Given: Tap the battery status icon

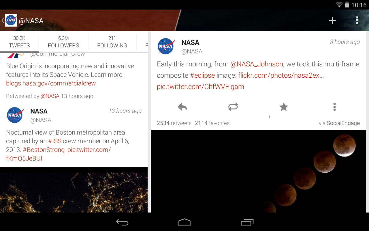Looking at the screenshot, I should coord(347,5).
